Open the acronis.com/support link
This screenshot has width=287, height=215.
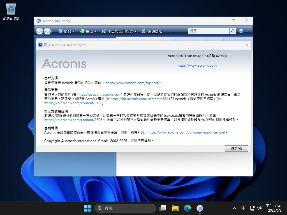pyautogui.click(x=132, y=83)
